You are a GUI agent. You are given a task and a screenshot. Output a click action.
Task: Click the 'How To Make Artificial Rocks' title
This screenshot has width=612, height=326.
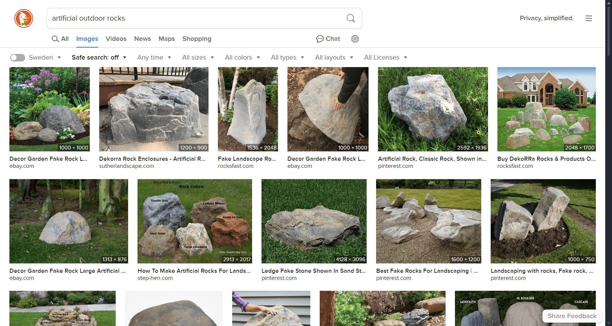click(194, 271)
